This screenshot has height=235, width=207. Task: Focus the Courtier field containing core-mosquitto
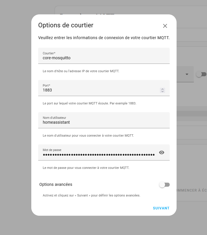[x=104, y=56]
